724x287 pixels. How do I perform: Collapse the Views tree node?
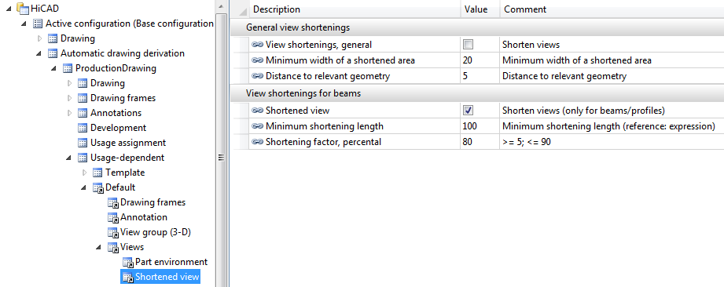pyautogui.click(x=98, y=247)
